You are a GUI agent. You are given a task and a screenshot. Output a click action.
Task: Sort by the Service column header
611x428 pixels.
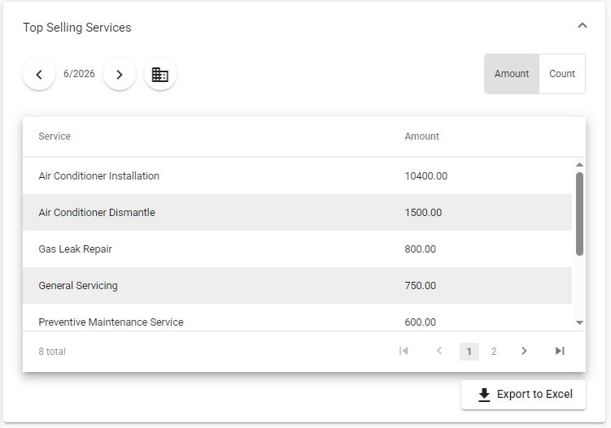tap(55, 136)
